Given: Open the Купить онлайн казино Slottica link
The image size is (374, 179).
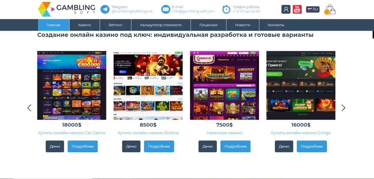Looking at the screenshot, I should coord(148,133).
